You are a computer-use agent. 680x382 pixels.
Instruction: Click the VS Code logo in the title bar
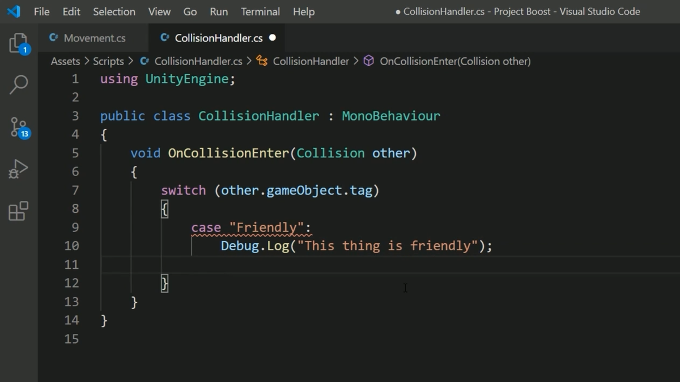[x=12, y=11]
